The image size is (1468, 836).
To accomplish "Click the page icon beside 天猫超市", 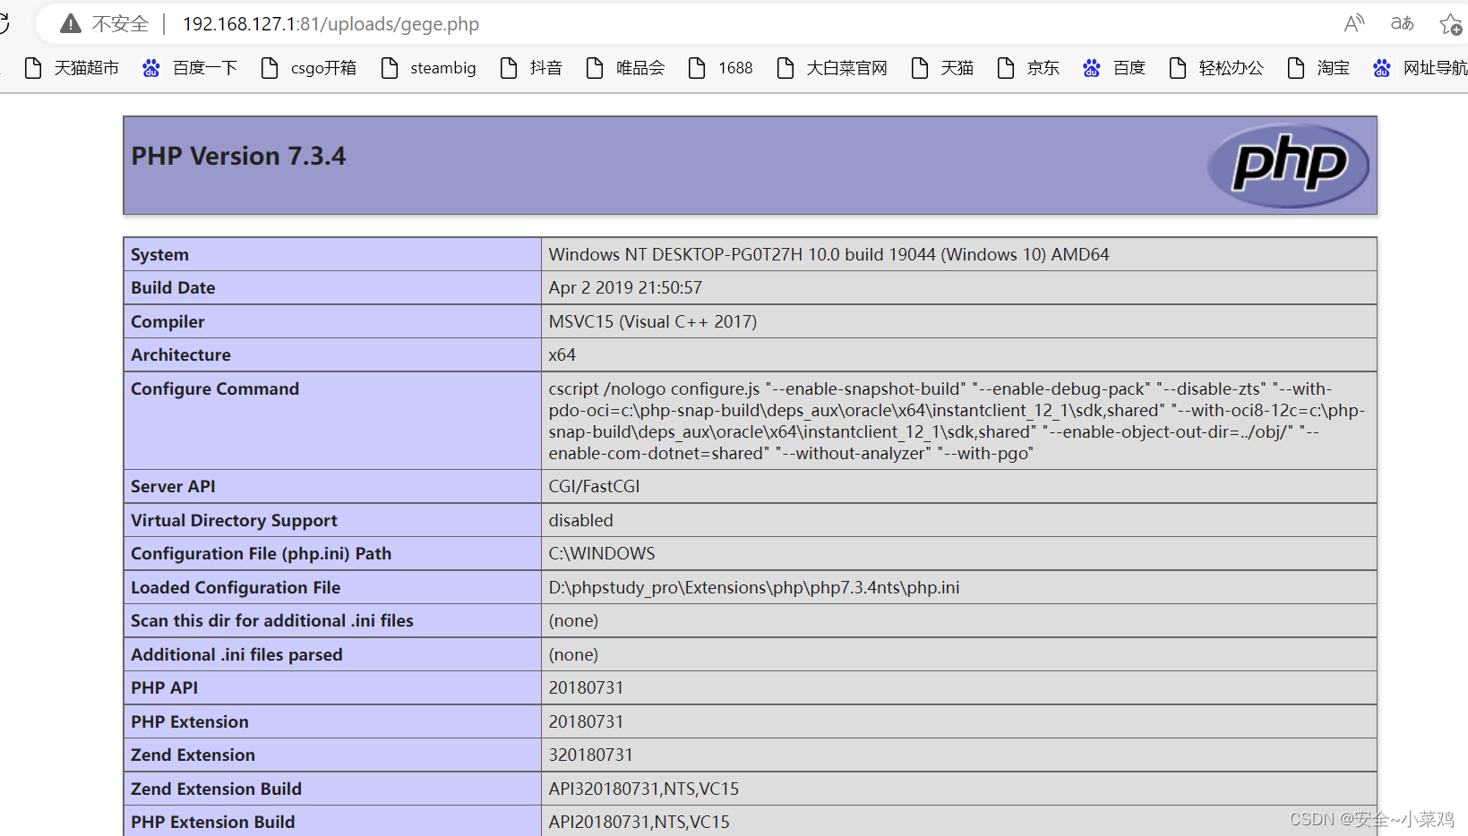I will click(x=33, y=68).
